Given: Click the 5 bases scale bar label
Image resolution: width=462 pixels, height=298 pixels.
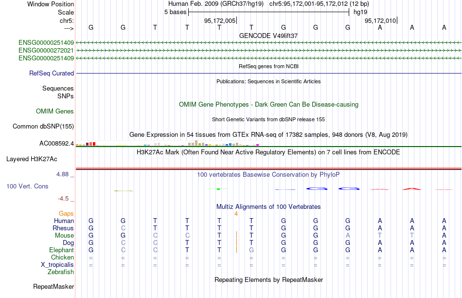Looking at the screenshot, I should [175, 12].
